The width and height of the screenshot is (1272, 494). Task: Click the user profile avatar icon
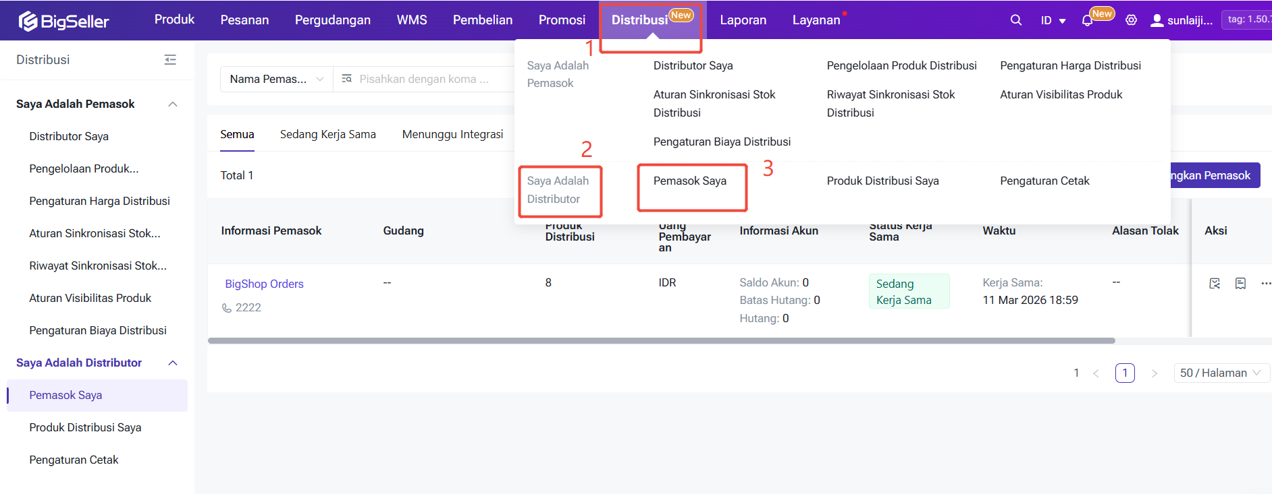[1157, 20]
